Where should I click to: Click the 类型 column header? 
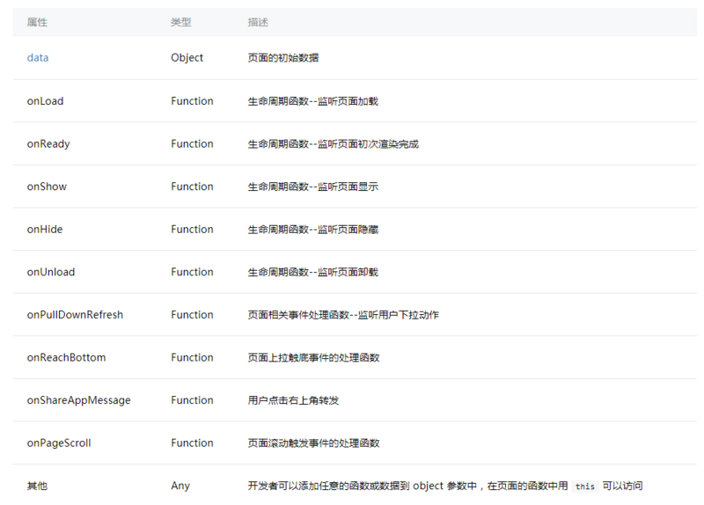tap(180, 22)
